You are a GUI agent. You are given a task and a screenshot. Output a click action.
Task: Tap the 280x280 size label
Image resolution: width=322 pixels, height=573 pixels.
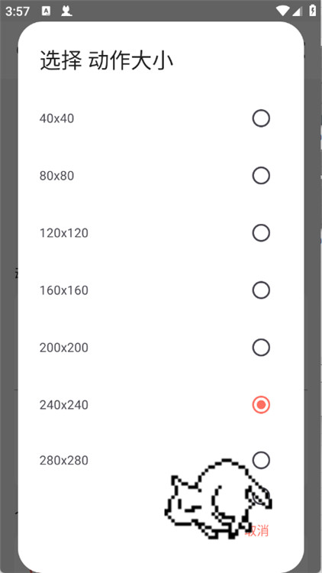[64, 461]
